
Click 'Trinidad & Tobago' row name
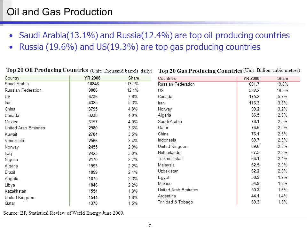tap(176, 202)
